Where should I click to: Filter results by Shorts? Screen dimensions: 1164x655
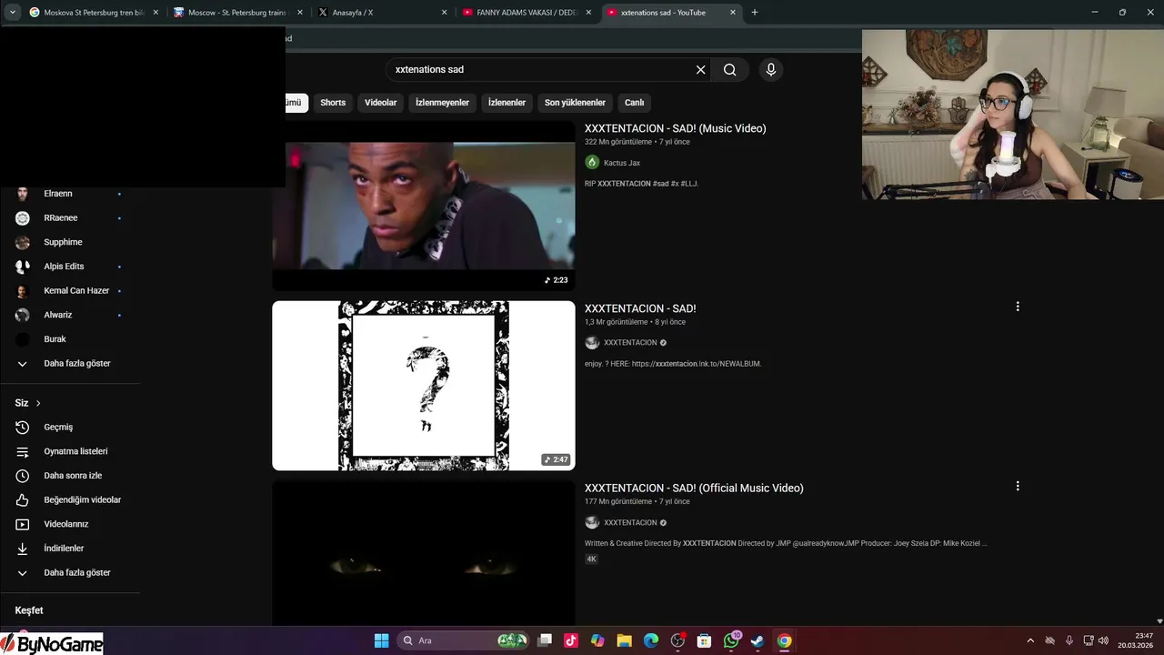(333, 103)
